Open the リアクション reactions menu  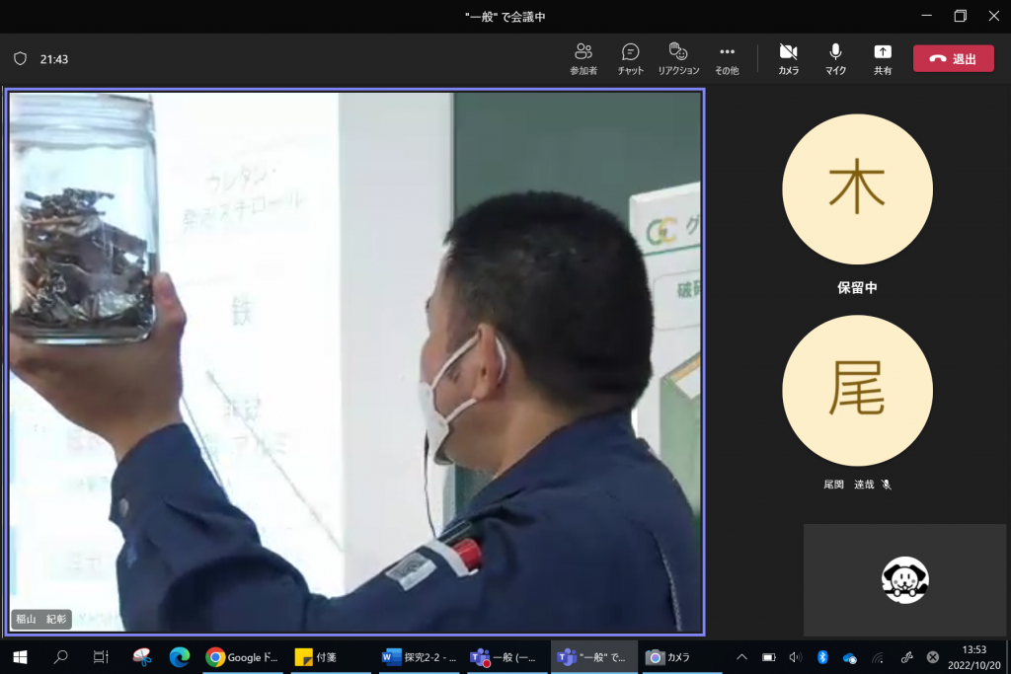coord(678,58)
